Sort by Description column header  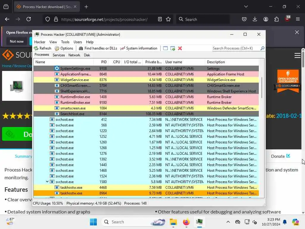(232, 62)
